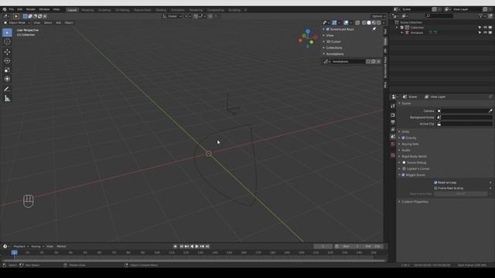Toggle Armature selectable arrow icon
Screen dimensions: 495x278
tap(480, 32)
